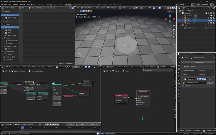Click the End frame field in timeline

pos(95,125)
